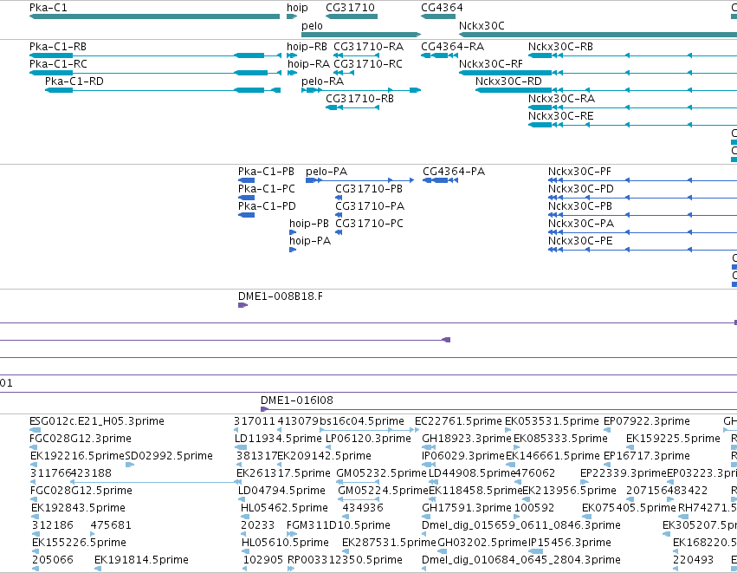Select transcript CG31710-RA
This screenshot has width=737, height=573.
click(x=356, y=55)
